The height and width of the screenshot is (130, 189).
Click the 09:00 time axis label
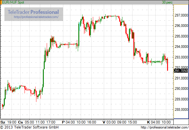point(122,122)
